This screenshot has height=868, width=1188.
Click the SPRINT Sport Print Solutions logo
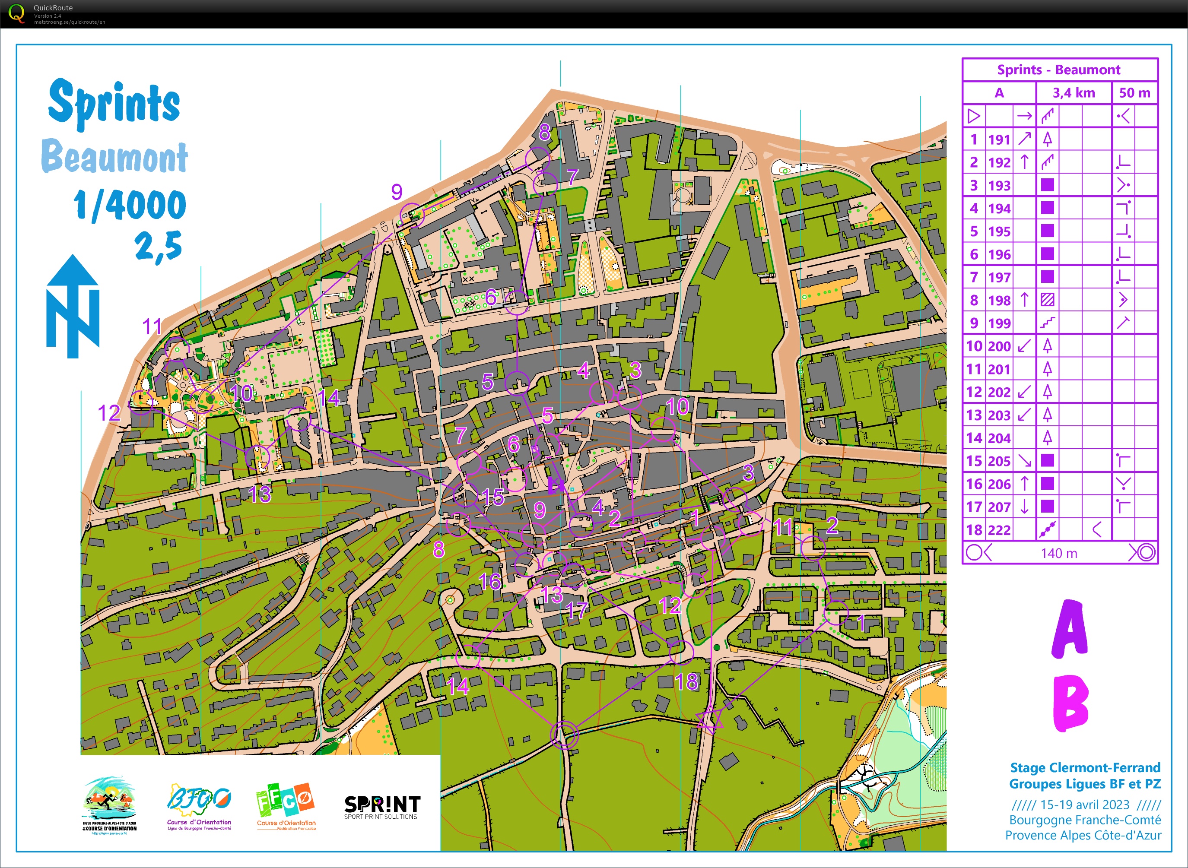coord(382,807)
